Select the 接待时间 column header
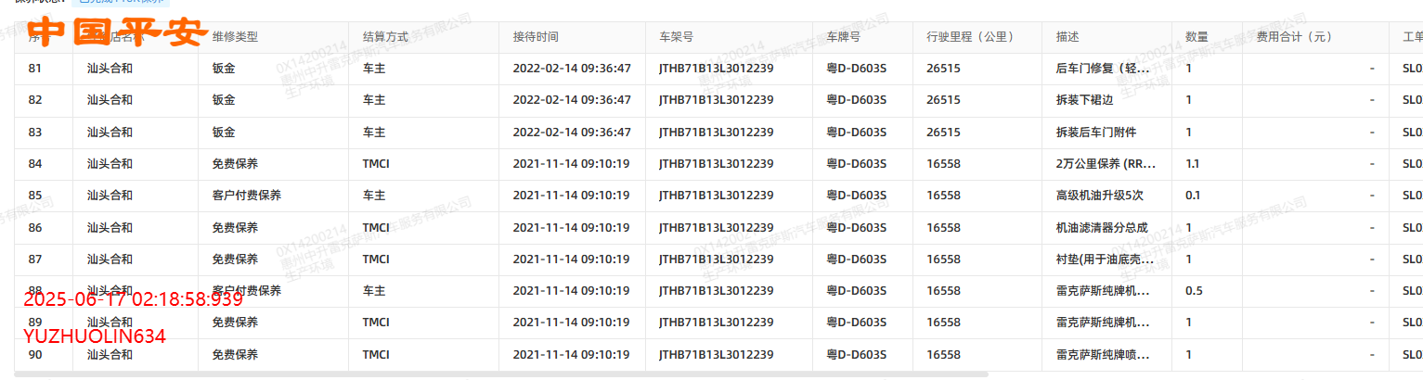The image size is (1423, 380). [536, 37]
